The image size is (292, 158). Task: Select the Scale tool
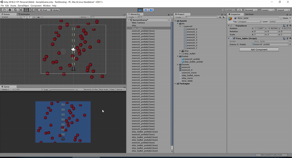21,10
